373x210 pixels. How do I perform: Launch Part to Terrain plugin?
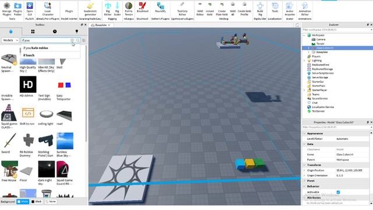(x=129, y=9)
